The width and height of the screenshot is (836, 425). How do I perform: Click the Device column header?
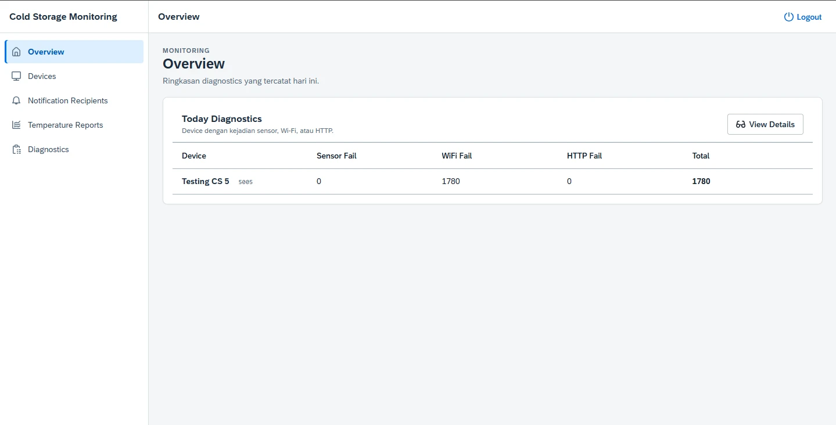pos(194,156)
